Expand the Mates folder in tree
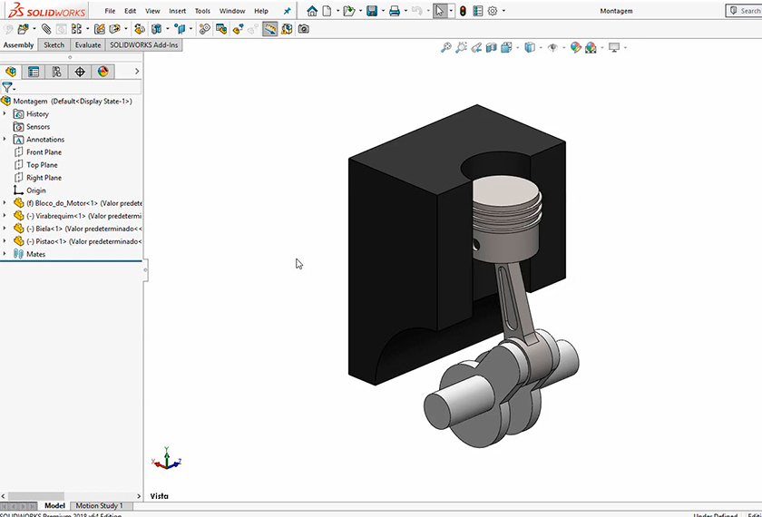762x517 pixels. click(x=5, y=254)
